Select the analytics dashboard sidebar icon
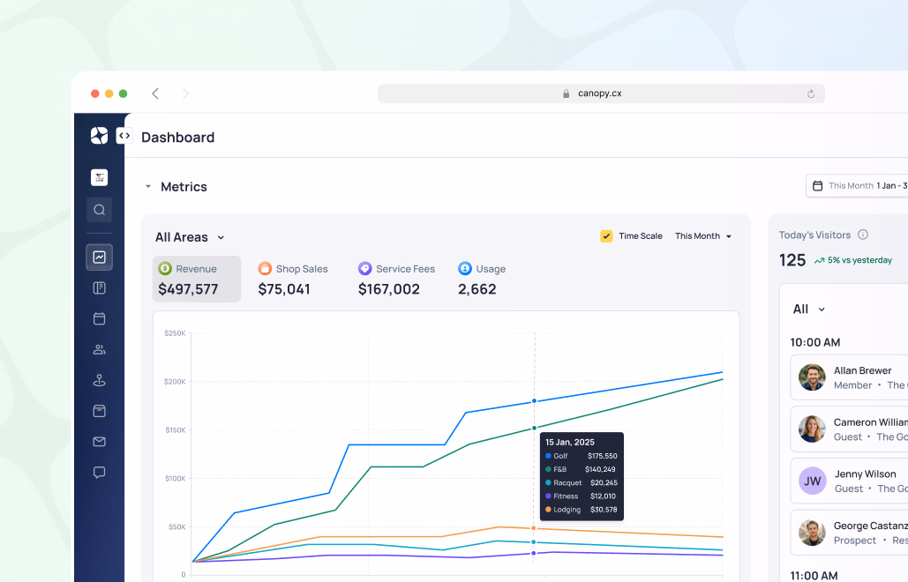The height and width of the screenshot is (582, 908). 99,257
